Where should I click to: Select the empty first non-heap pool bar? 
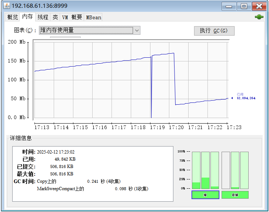tap(226, 170)
